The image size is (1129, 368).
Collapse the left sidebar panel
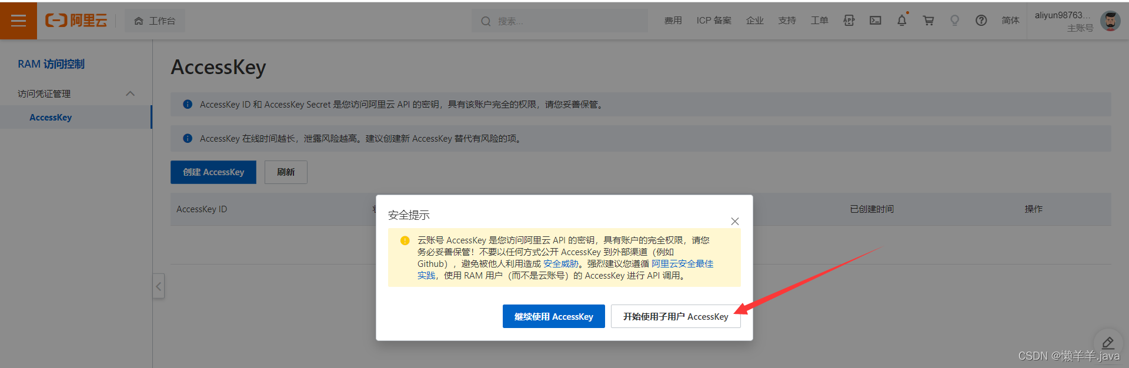(159, 286)
